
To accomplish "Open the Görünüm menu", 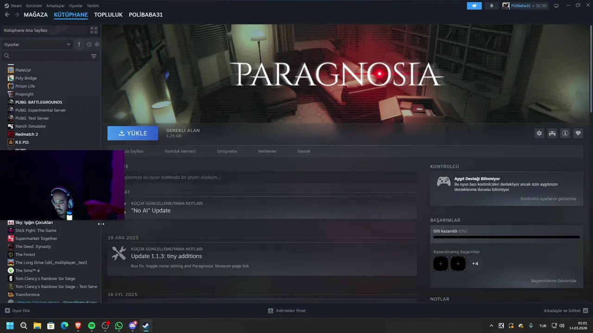I will (x=34, y=6).
